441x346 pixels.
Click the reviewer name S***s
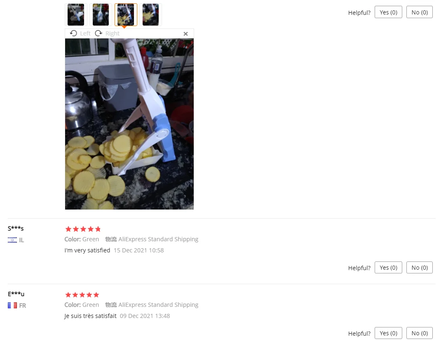16,228
